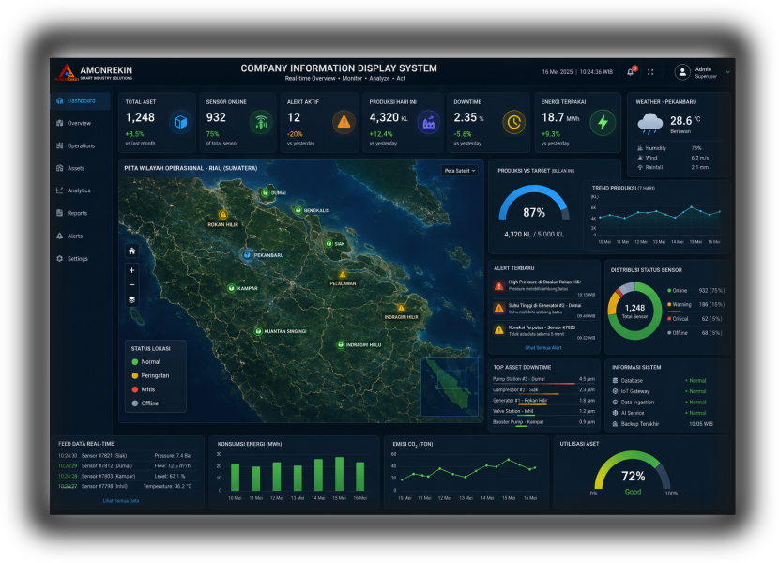
Task: Click the Admin user avatar
Action: click(682, 72)
